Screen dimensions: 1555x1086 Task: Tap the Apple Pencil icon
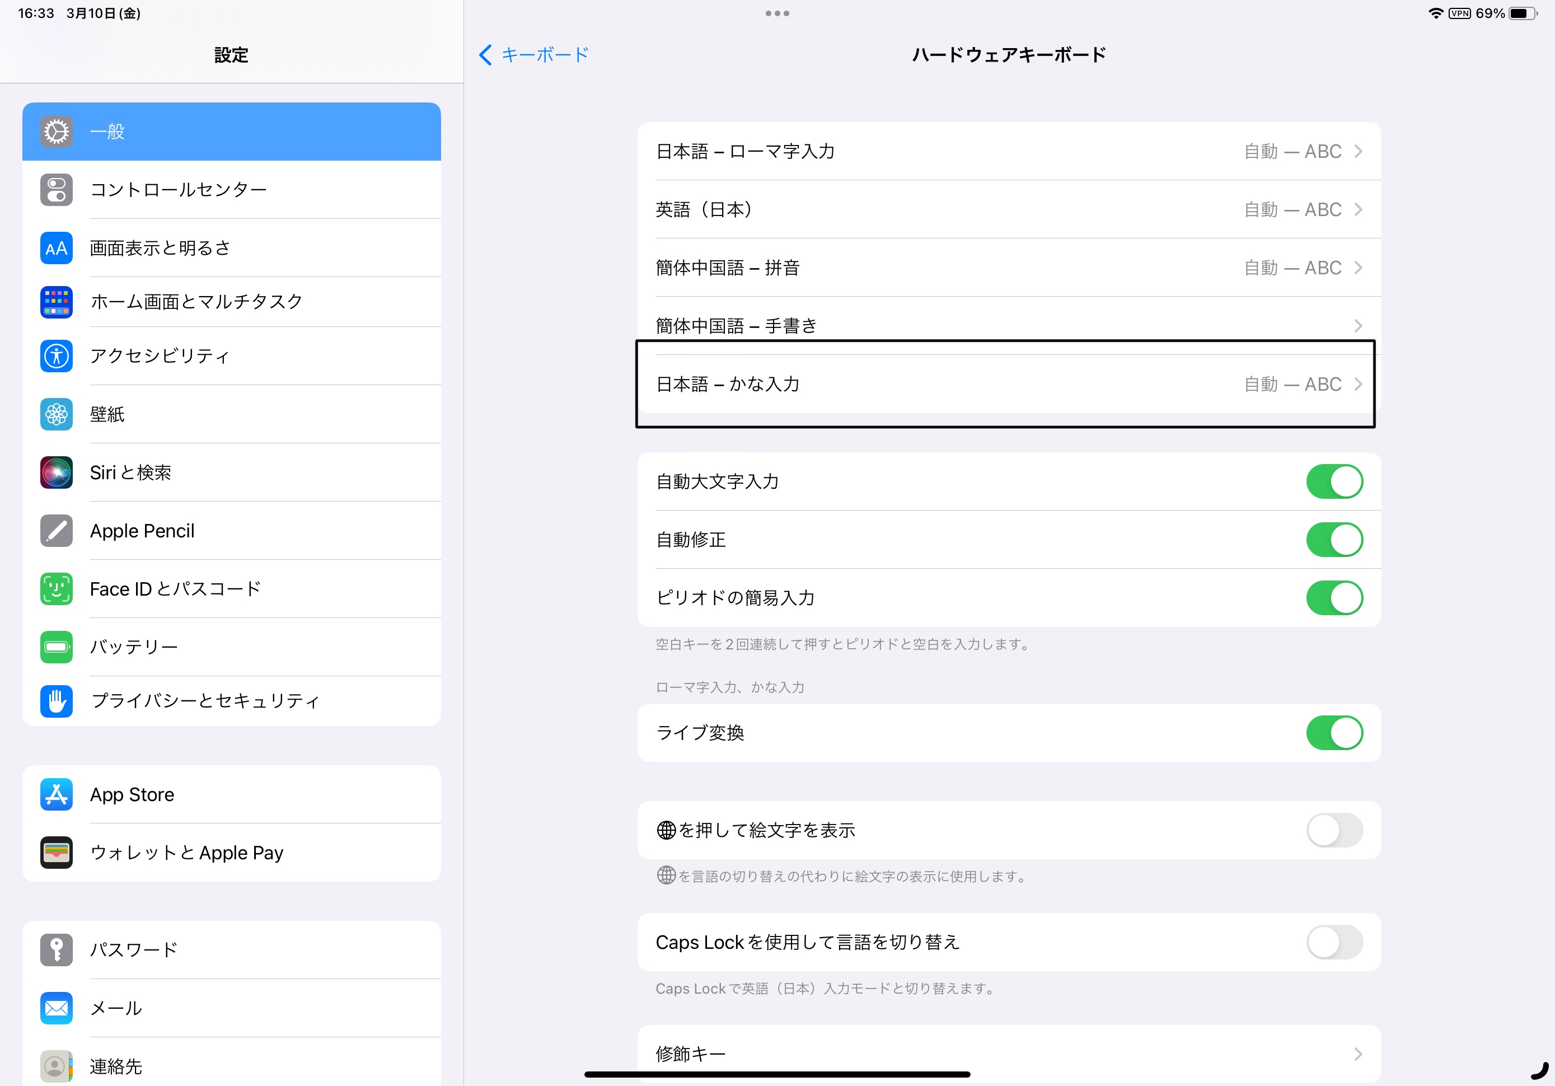pos(56,531)
